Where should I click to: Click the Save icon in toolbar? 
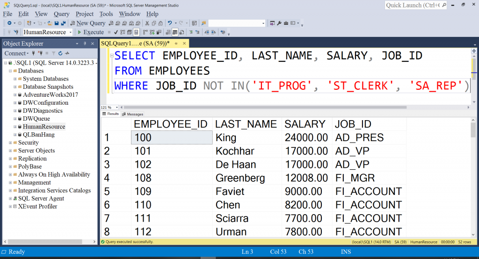[x=57, y=23]
